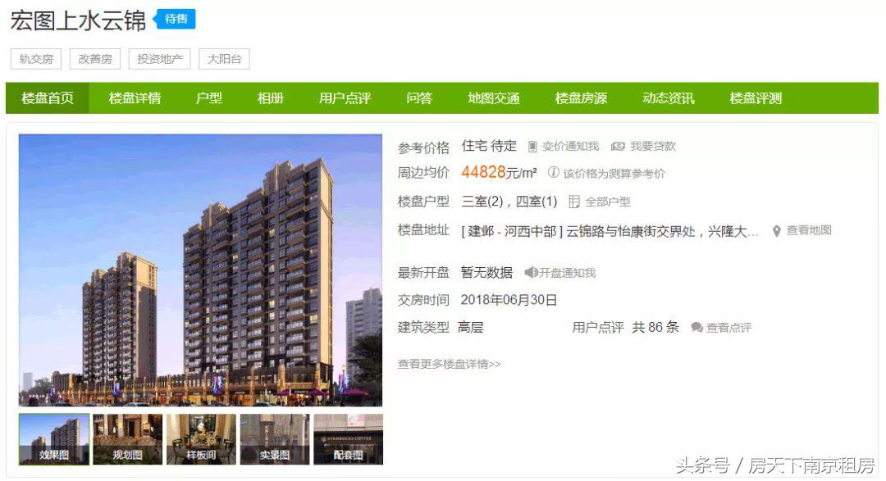
Task: Click the floor plan icon beside 全部户型
Action: (574, 202)
